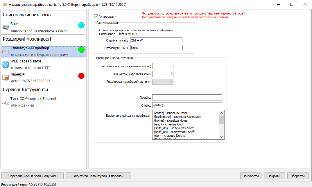Select WEB-сервер вагів section
Screen dimensions: 312x187
click(26, 62)
